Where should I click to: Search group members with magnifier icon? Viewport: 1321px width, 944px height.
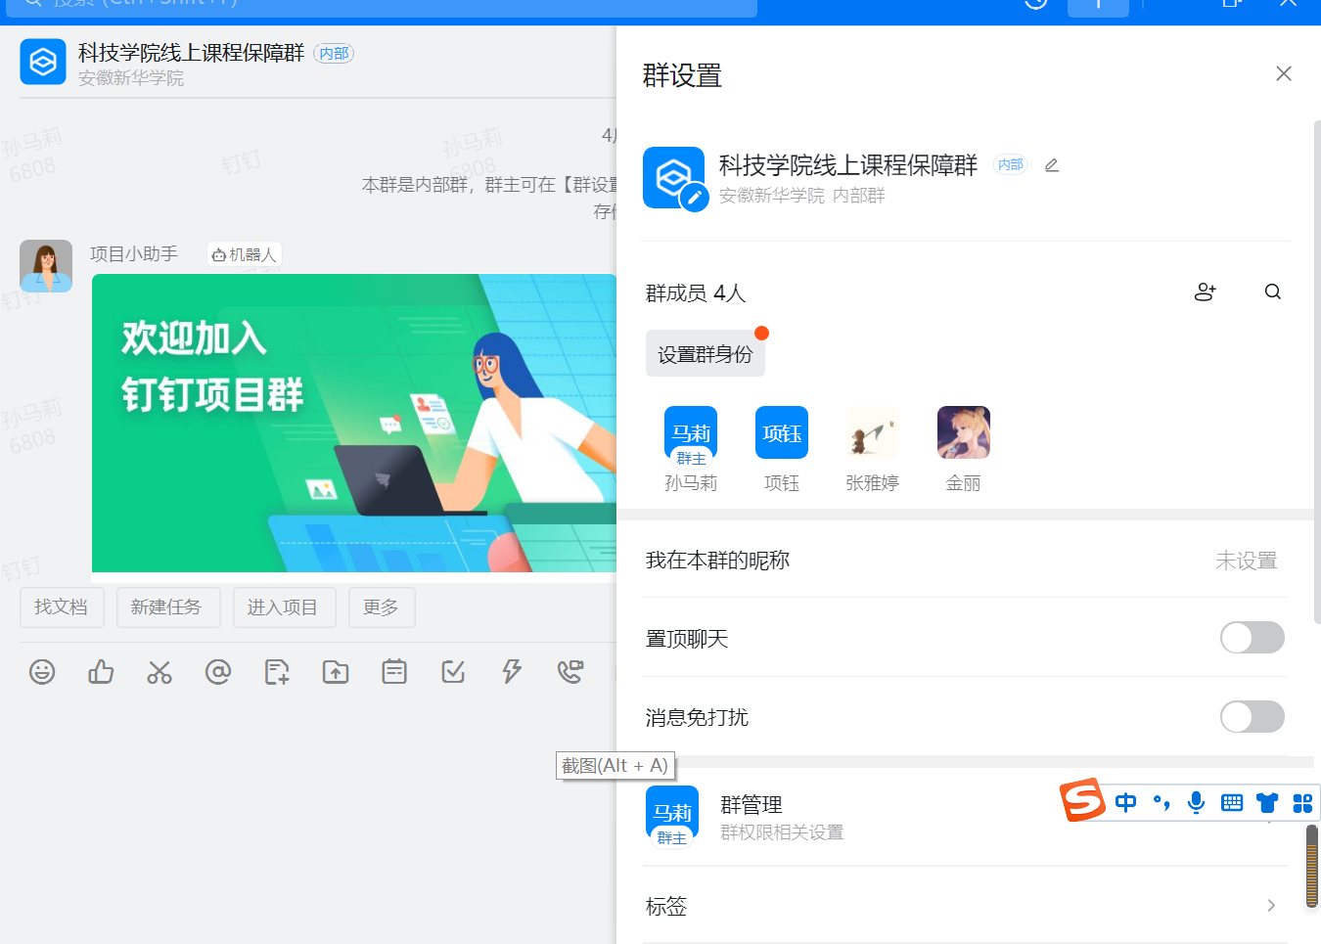(x=1272, y=292)
